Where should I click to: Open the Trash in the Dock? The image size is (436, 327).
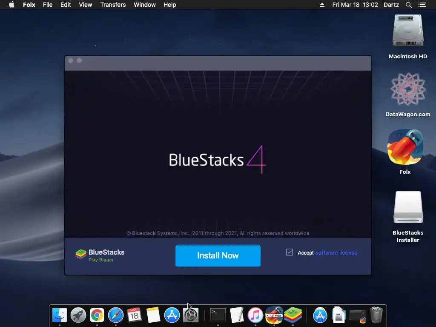376,316
